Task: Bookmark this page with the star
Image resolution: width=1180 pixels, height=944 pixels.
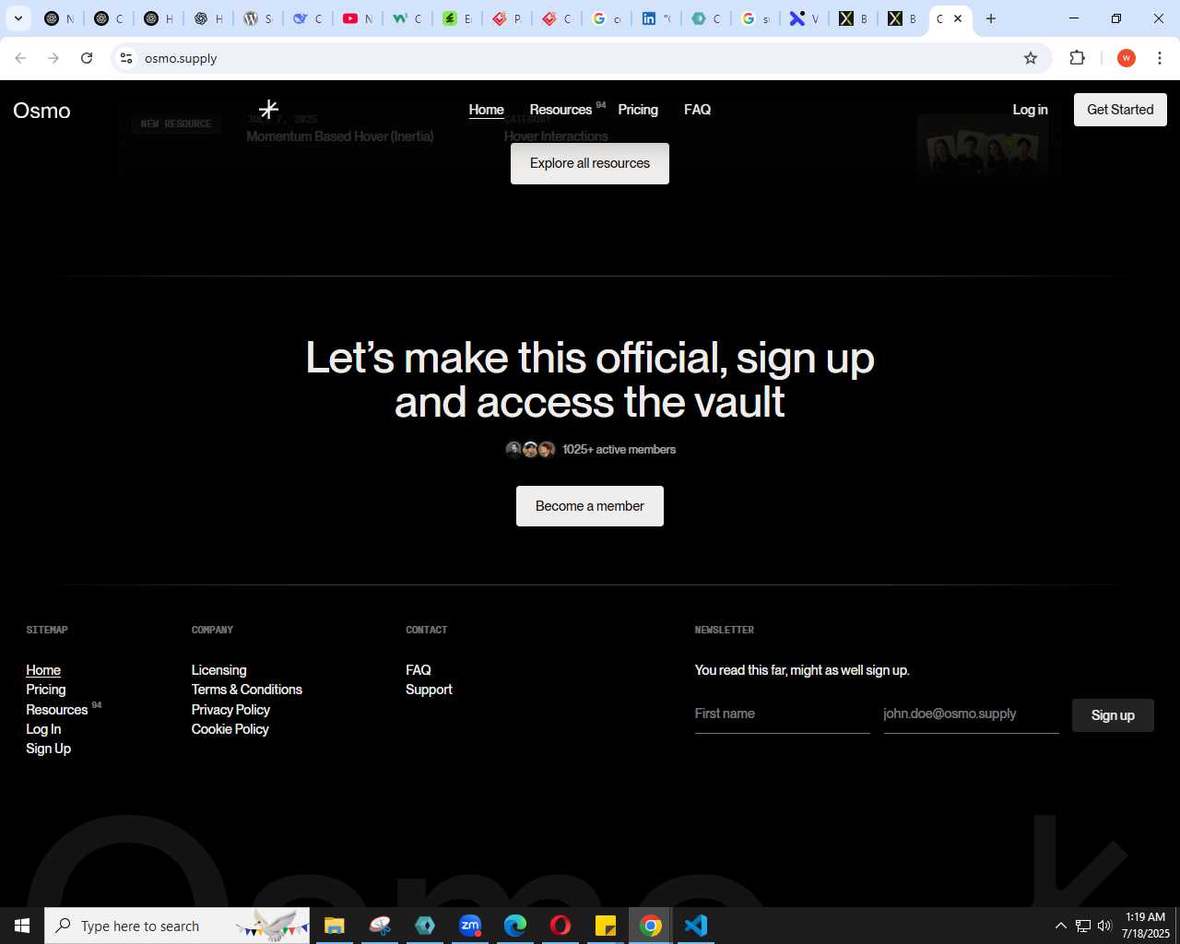Action: tap(1031, 58)
